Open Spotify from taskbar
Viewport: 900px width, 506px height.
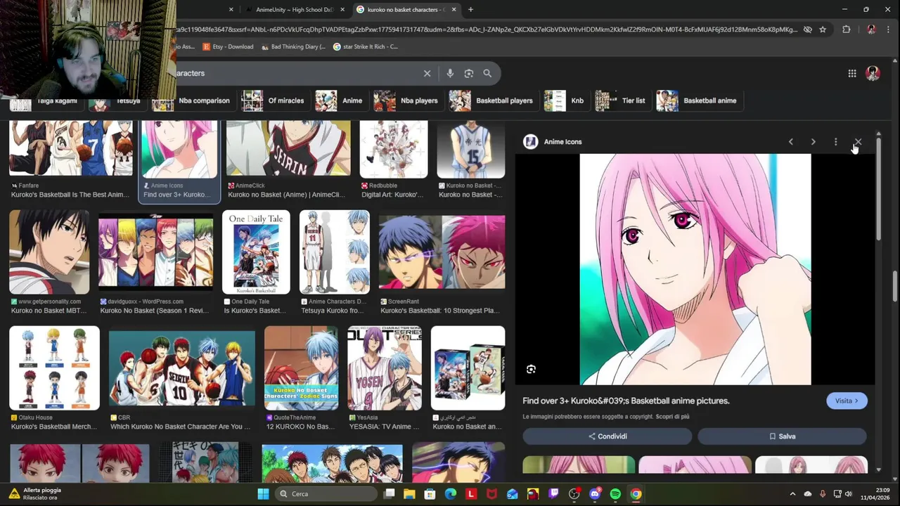click(x=615, y=494)
